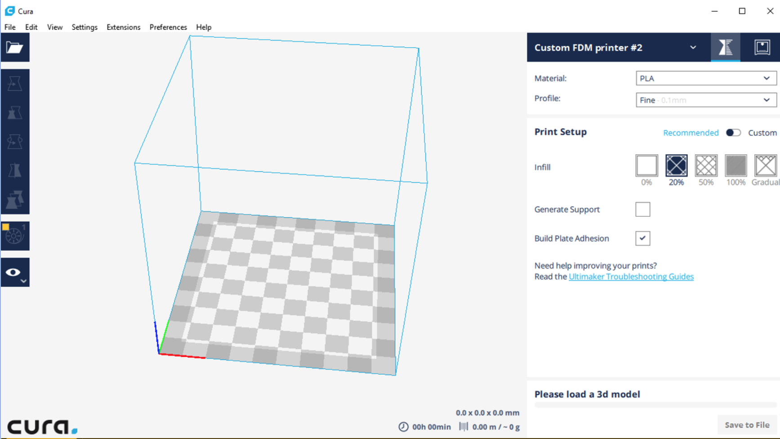Close the Cura window
The height and width of the screenshot is (439, 780).
(x=770, y=11)
